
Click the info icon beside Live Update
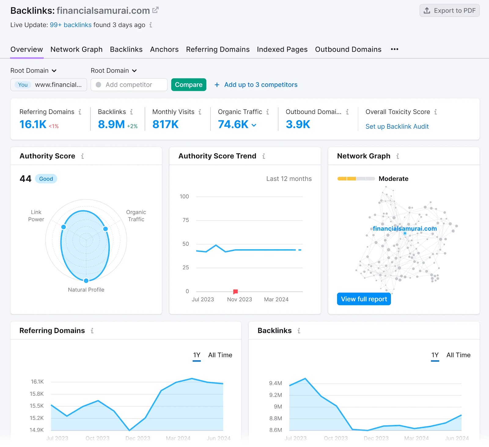(x=150, y=25)
